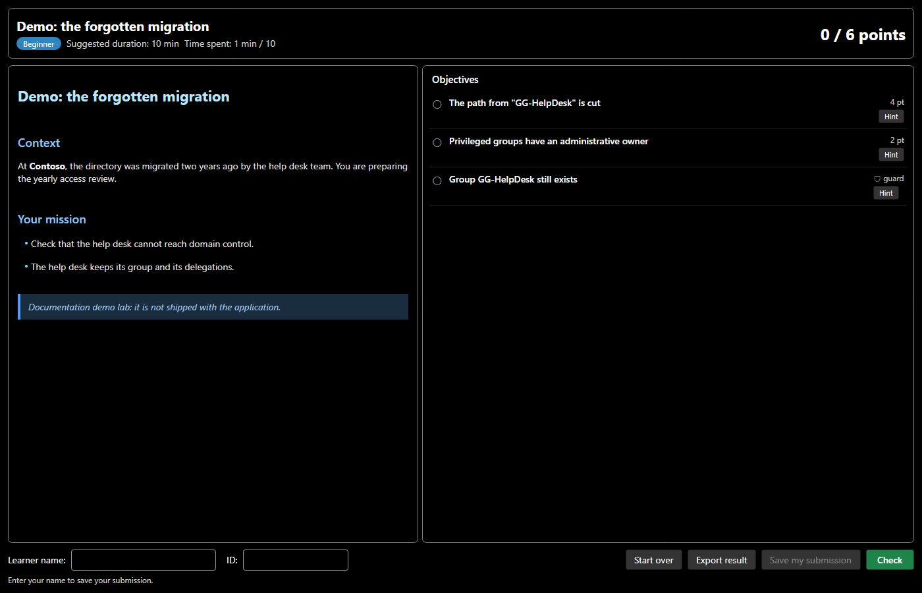Click the blue panel title "Demo: the forgotten migration"

pyautogui.click(x=124, y=97)
